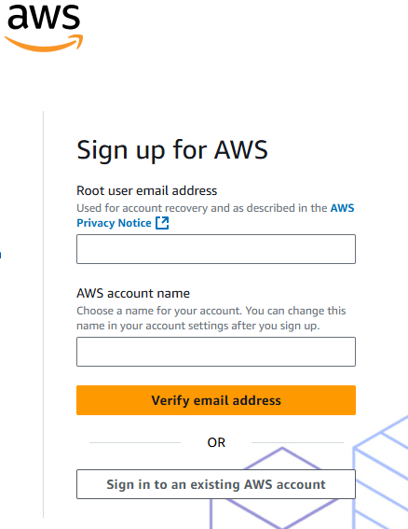Image resolution: width=408 pixels, height=529 pixels.
Task: Click the bold blue AWS link text
Action: (x=342, y=208)
